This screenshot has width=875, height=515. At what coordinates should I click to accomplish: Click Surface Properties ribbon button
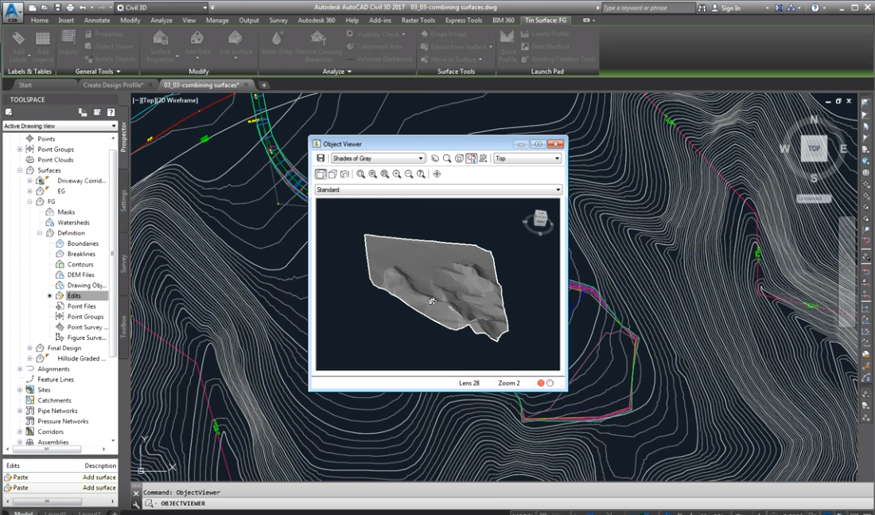pyautogui.click(x=160, y=46)
